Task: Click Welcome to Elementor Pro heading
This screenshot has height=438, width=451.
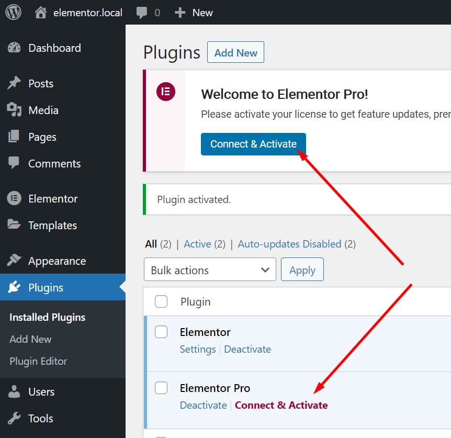Action: (285, 94)
